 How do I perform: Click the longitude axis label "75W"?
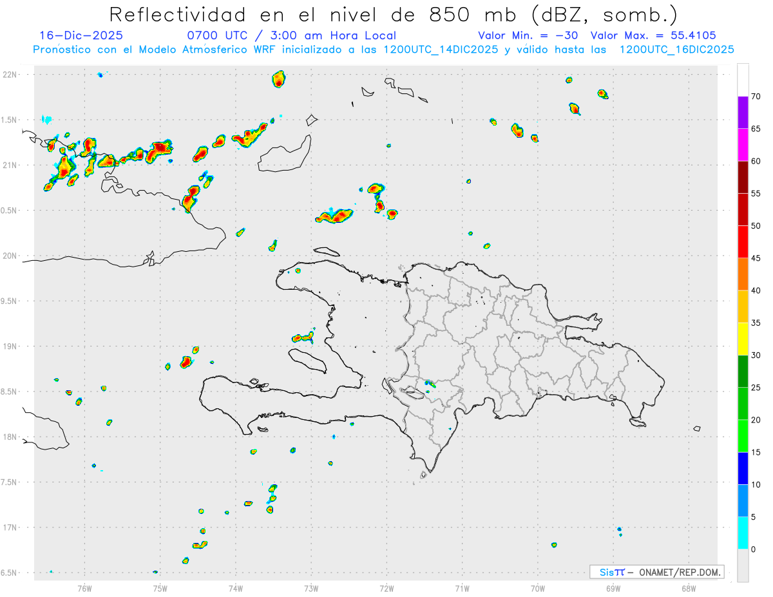[x=160, y=588]
